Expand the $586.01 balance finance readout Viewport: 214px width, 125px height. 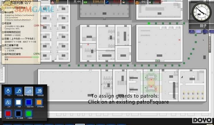[98, 2]
